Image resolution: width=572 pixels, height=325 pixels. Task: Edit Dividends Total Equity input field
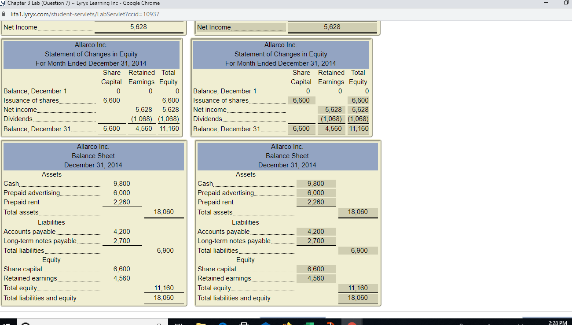click(358, 119)
